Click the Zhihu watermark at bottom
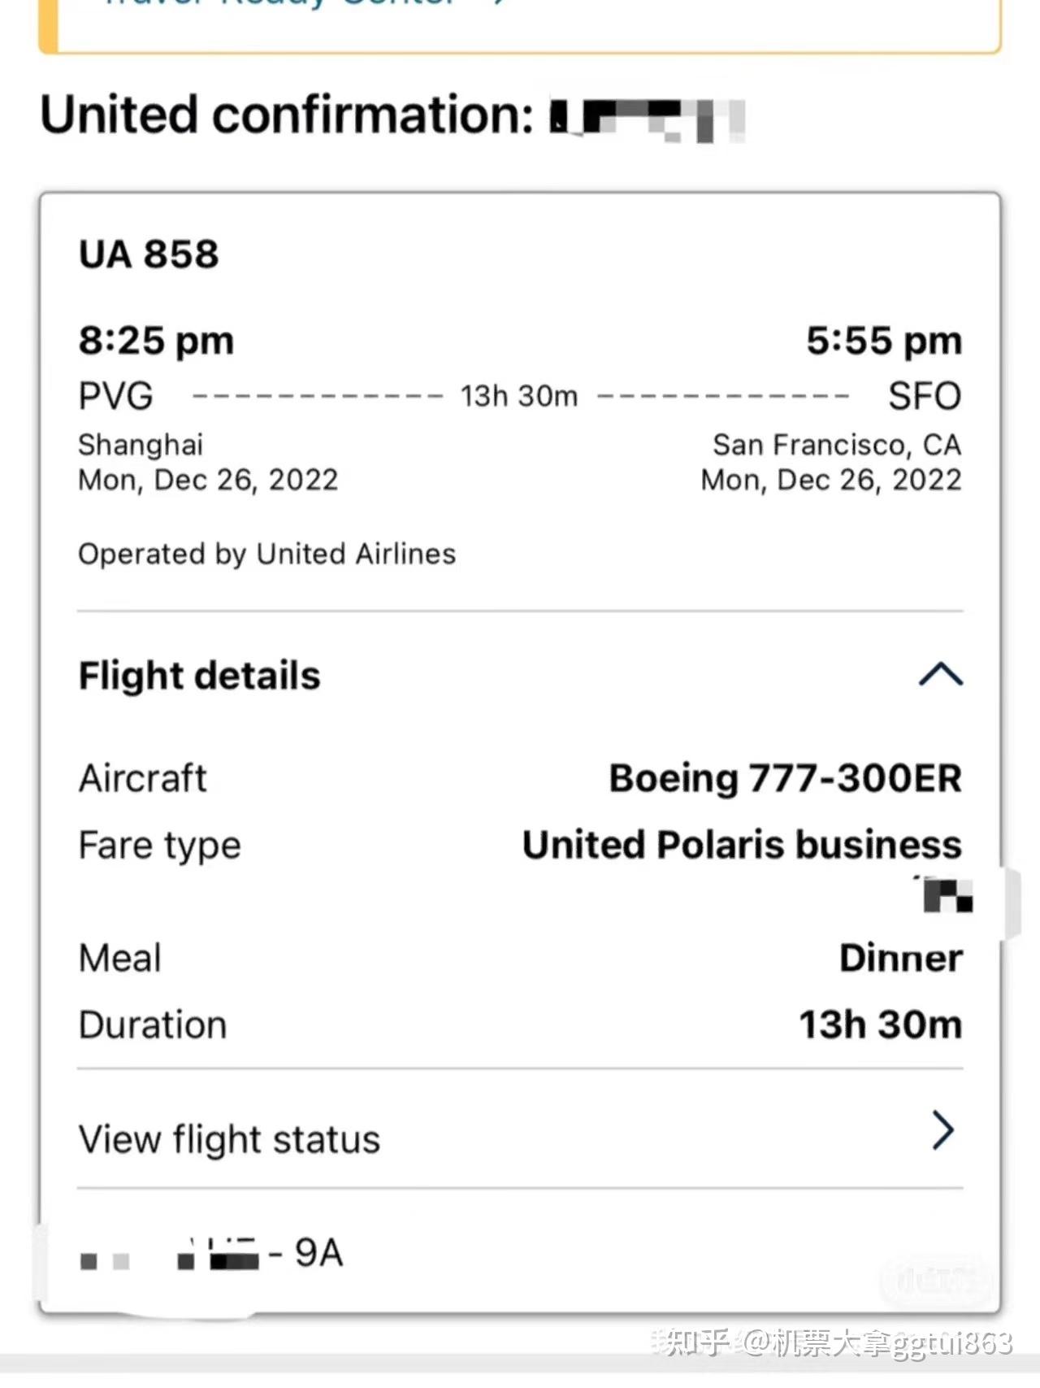 (837, 1342)
